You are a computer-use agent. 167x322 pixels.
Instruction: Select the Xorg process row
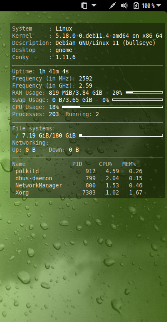pyautogui.click(x=78, y=192)
